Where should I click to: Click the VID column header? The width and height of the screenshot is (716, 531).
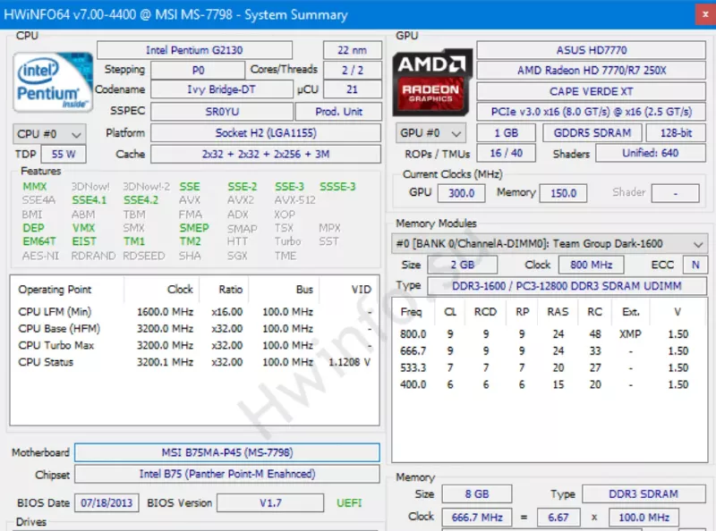pos(362,290)
